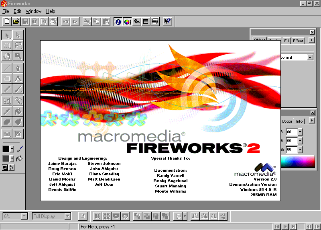Click the Copy toolbar icon

click(97, 22)
